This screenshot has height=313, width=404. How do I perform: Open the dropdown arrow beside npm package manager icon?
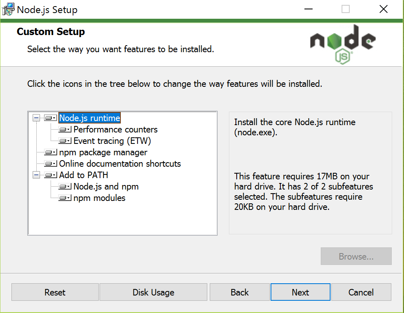54,152
